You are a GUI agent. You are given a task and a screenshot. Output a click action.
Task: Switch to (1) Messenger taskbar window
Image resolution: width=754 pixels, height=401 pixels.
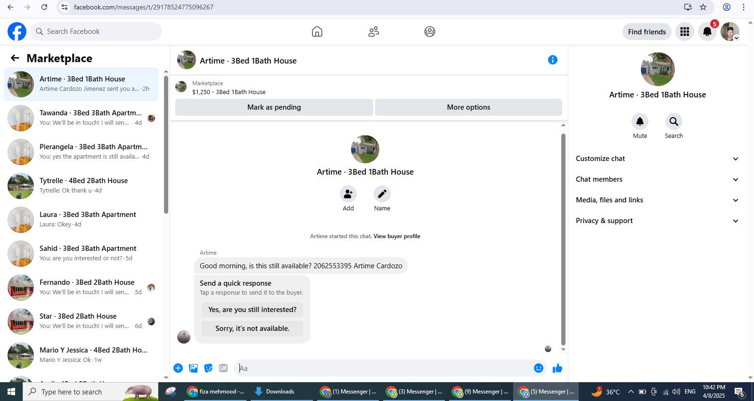pos(348,392)
